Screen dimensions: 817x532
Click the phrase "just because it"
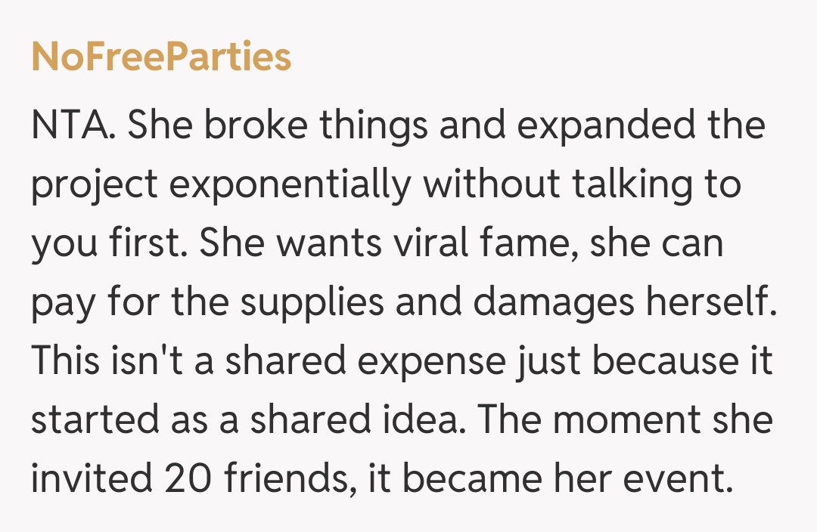tap(646, 362)
